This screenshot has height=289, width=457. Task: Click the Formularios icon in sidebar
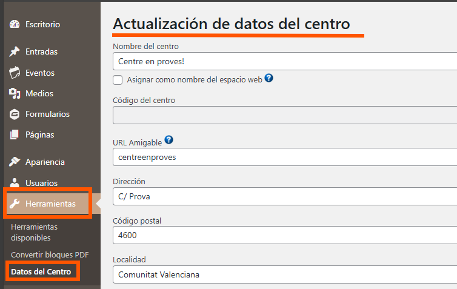click(x=15, y=114)
